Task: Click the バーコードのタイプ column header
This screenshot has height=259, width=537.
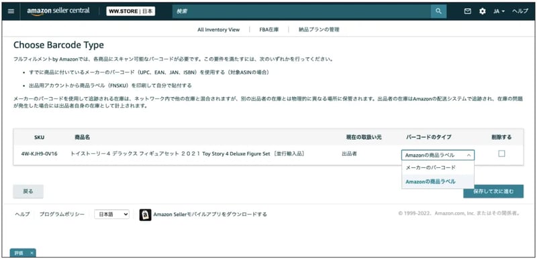Action: point(428,137)
